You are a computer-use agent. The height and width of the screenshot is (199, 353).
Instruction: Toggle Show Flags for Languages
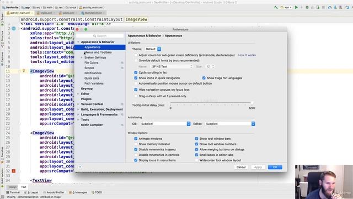(204, 78)
